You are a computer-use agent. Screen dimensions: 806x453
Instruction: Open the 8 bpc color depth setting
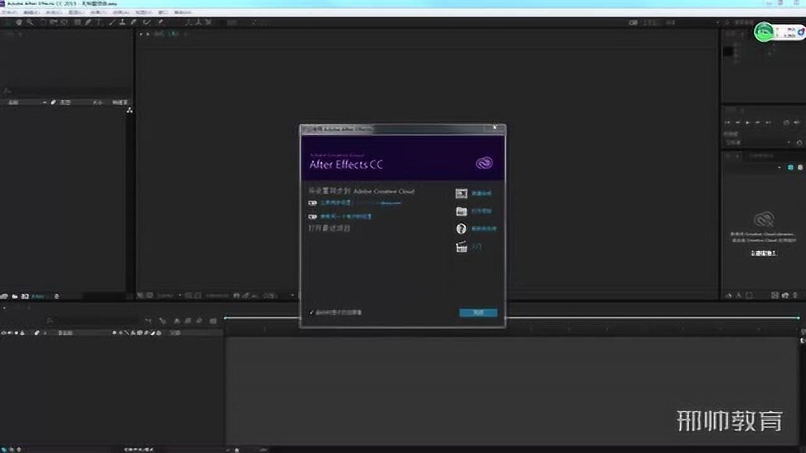[x=38, y=296]
